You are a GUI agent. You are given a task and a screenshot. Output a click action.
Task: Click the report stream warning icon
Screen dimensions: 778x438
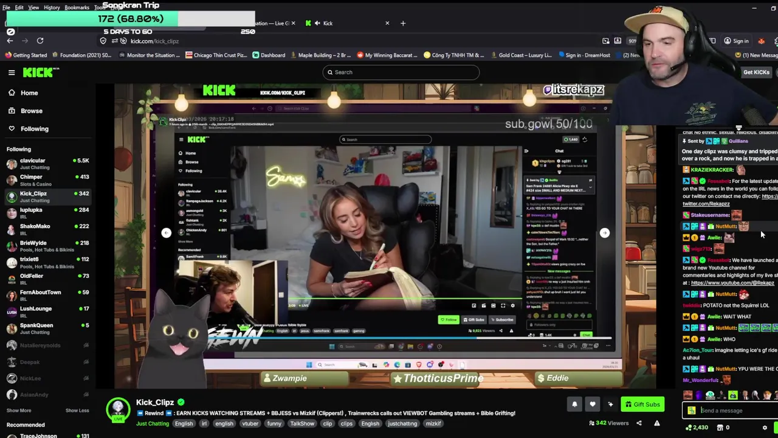657,423
